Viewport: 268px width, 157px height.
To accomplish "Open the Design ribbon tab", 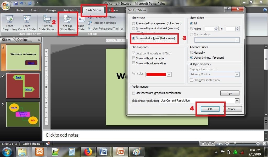I will [51, 10].
